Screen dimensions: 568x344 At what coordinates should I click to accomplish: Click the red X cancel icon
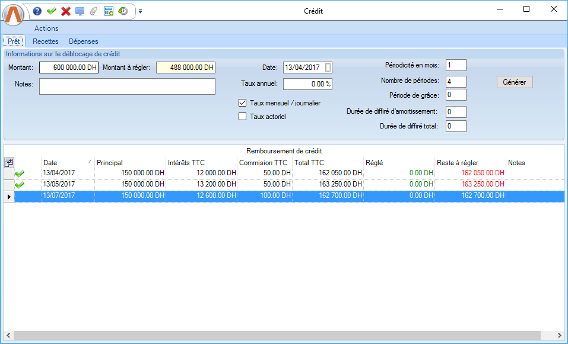(x=66, y=11)
